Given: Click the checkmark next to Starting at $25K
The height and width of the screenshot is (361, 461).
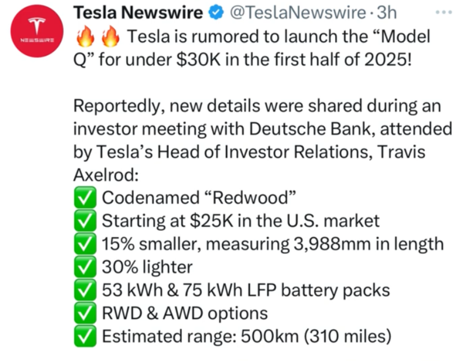Looking at the screenshot, I should (x=85, y=221).
